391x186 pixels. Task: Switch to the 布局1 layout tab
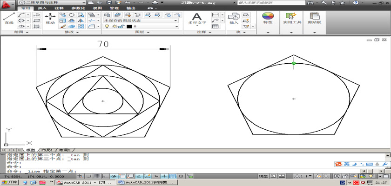click(x=47, y=150)
